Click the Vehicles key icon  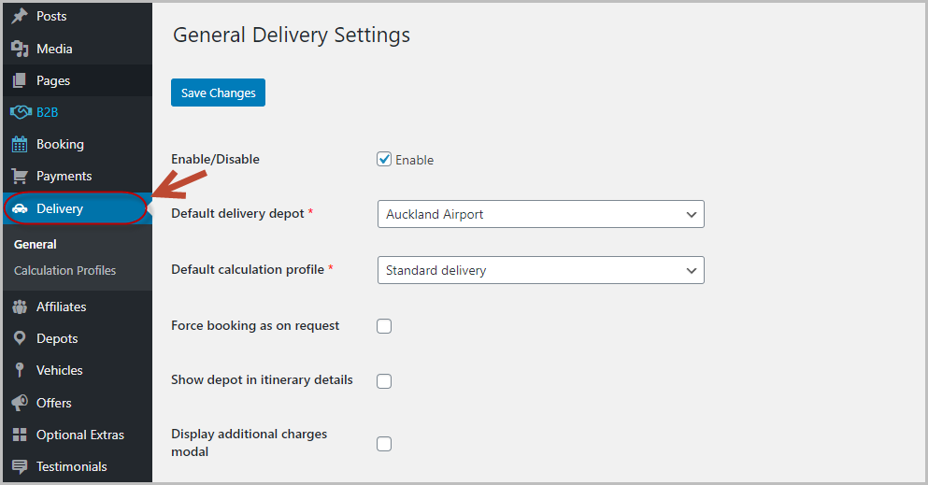pyautogui.click(x=20, y=370)
